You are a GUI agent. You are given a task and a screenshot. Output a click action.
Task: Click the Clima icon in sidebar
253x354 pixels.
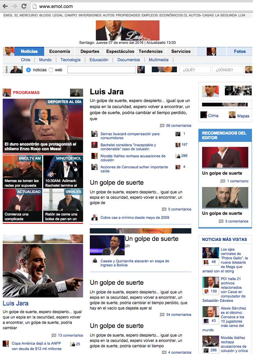pos(204,115)
